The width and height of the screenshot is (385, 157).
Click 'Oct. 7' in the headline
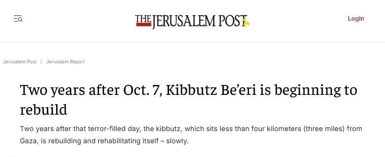[137, 90]
